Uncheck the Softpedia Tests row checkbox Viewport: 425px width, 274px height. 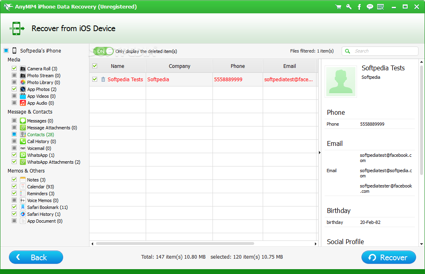pyautogui.click(x=95, y=79)
